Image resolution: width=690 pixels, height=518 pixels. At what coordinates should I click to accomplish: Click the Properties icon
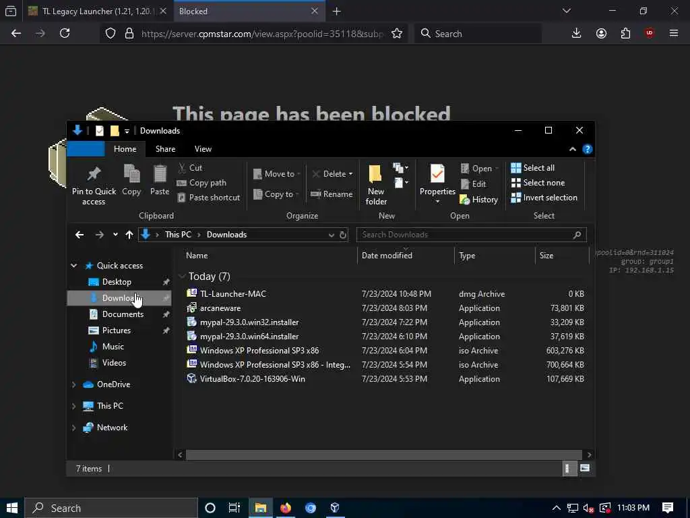(x=437, y=175)
